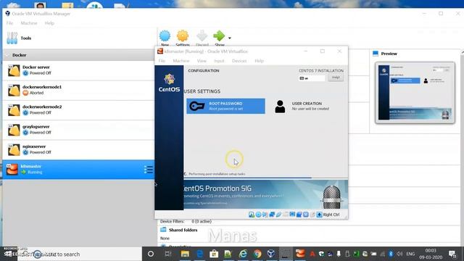Click keyboard capture arrow icon before Right Ctrl
Viewport: 464px width, 261px height.
319,215
